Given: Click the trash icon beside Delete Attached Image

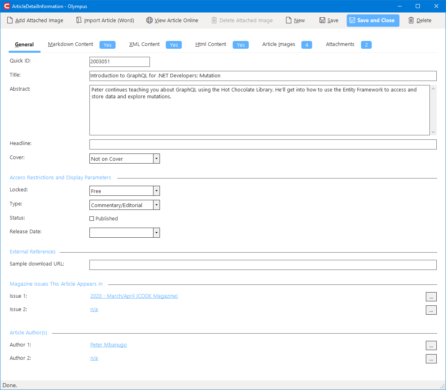Looking at the screenshot, I should click(214, 20).
